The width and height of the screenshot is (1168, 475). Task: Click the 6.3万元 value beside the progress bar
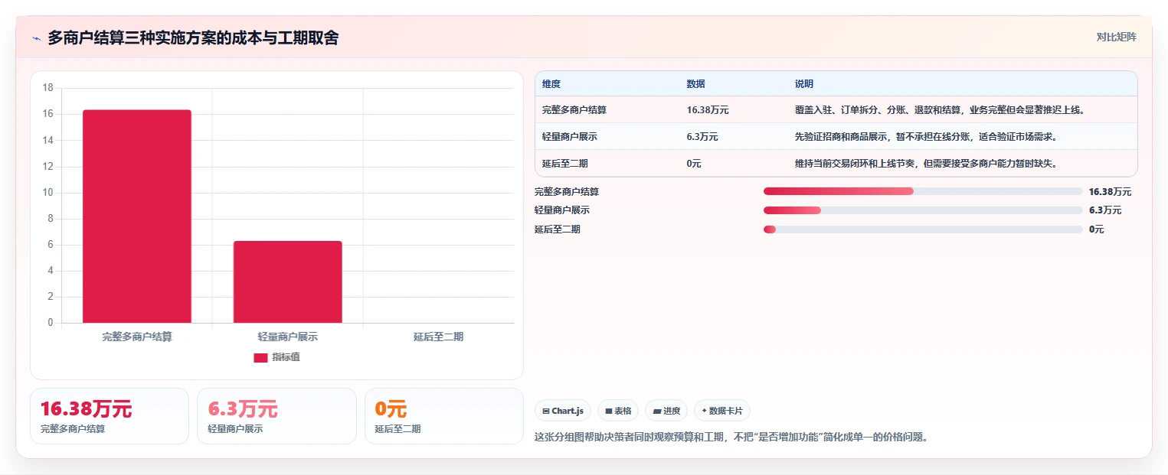(1105, 210)
